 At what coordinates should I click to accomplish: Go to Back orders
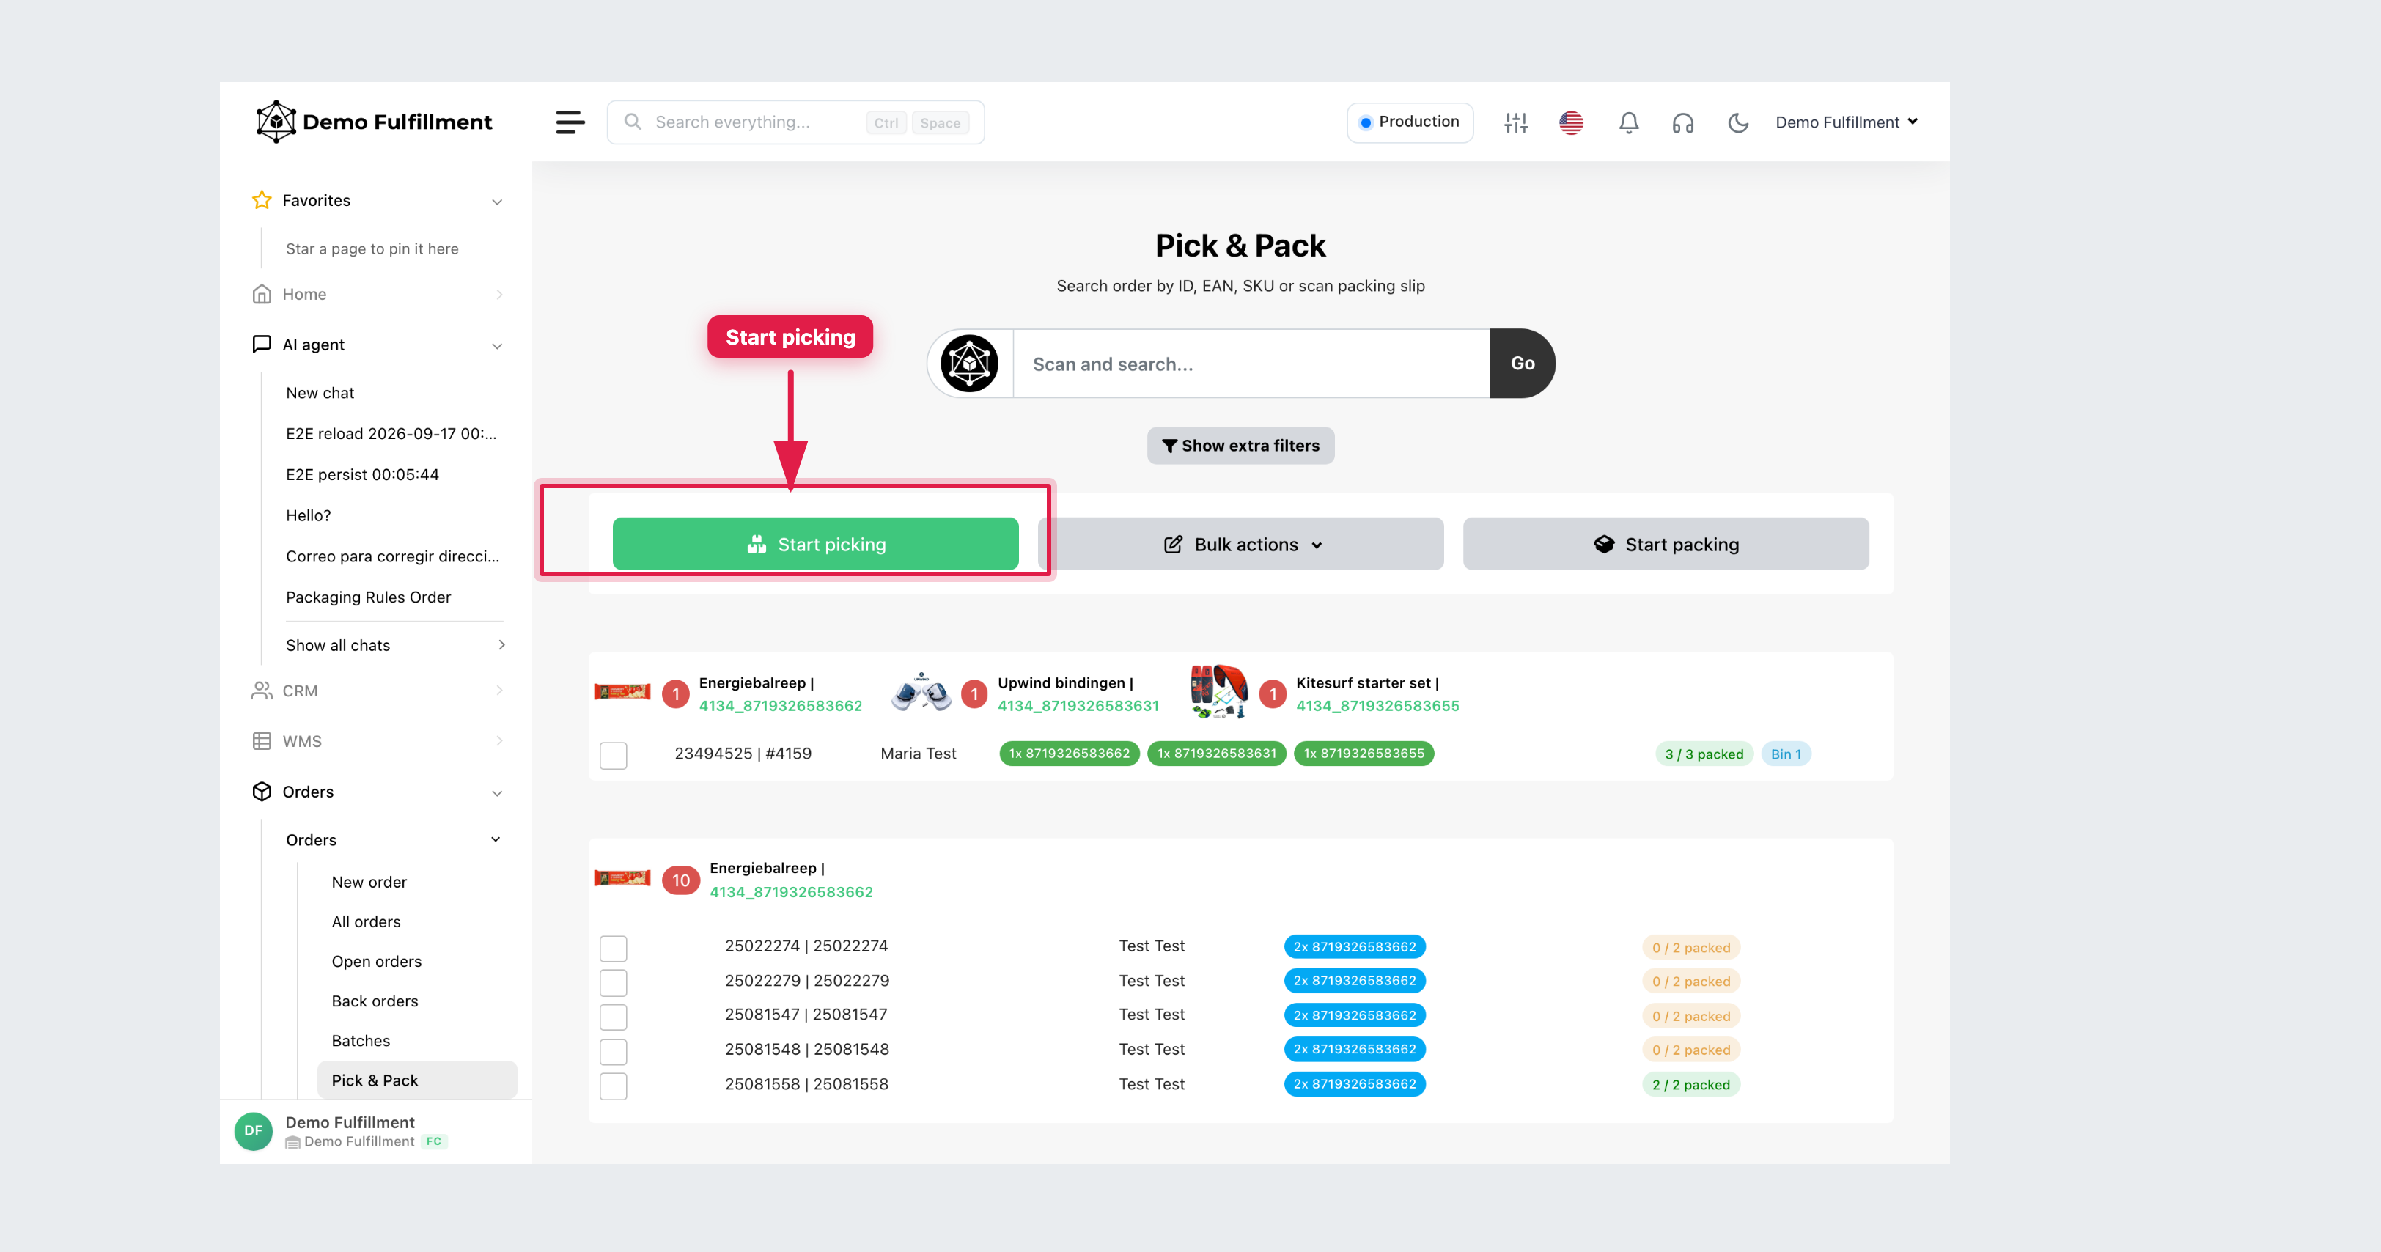375,1001
